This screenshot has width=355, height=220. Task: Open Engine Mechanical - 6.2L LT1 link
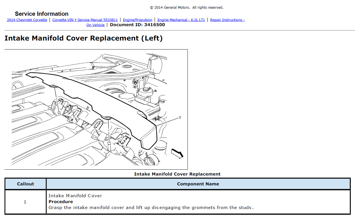(x=181, y=20)
